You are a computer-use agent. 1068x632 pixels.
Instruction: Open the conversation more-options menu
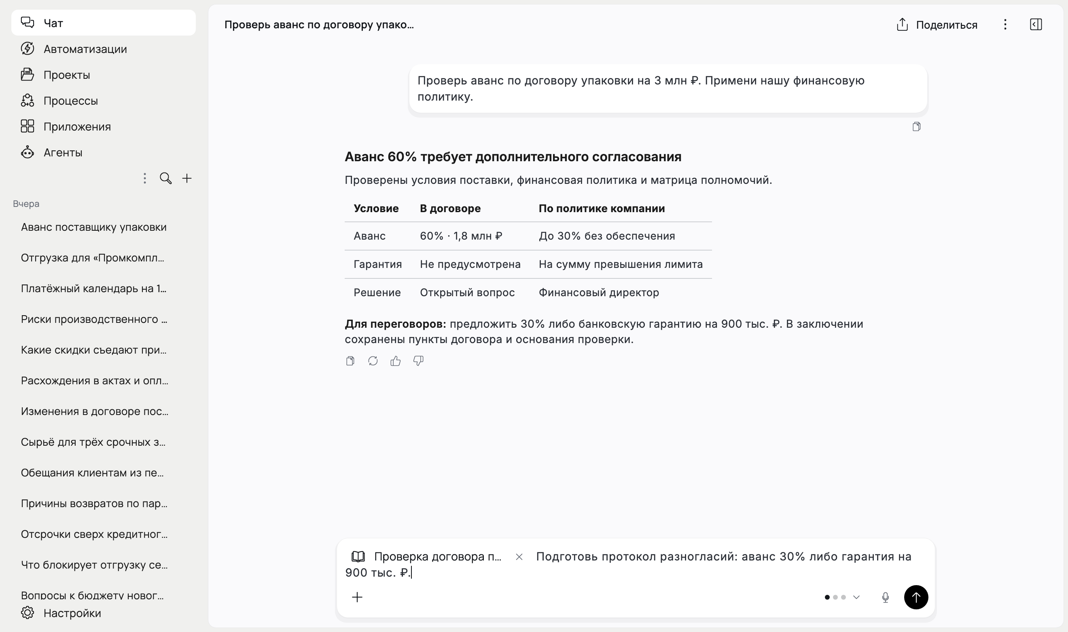coord(1005,25)
